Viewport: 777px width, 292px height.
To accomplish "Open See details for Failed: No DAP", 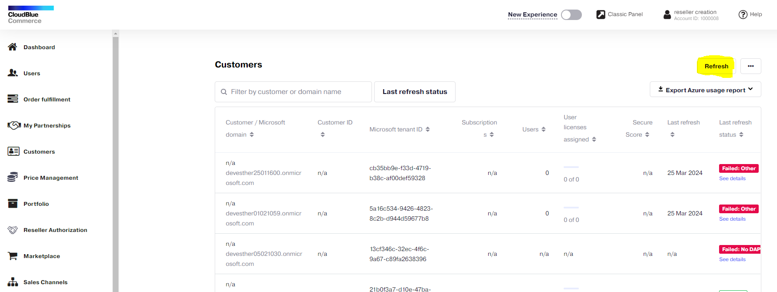I will pyautogui.click(x=732, y=259).
